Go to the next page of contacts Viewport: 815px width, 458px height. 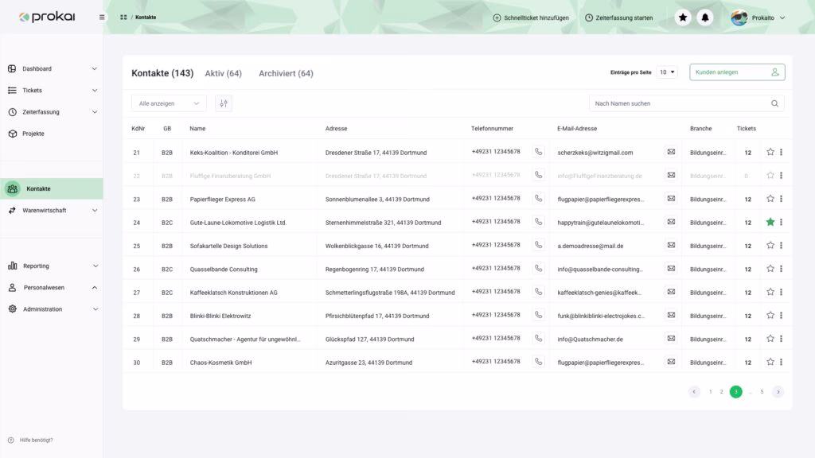(778, 392)
